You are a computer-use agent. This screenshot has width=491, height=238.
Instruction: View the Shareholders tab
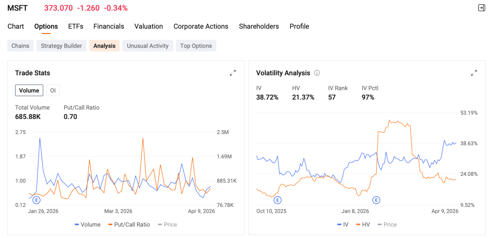point(259,26)
